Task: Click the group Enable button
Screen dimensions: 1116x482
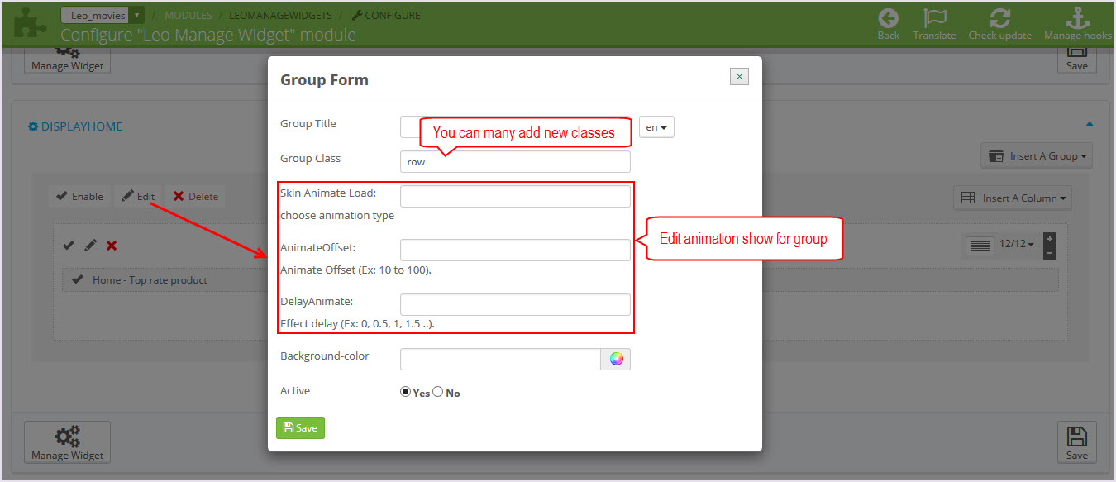Action: coord(79,196)
